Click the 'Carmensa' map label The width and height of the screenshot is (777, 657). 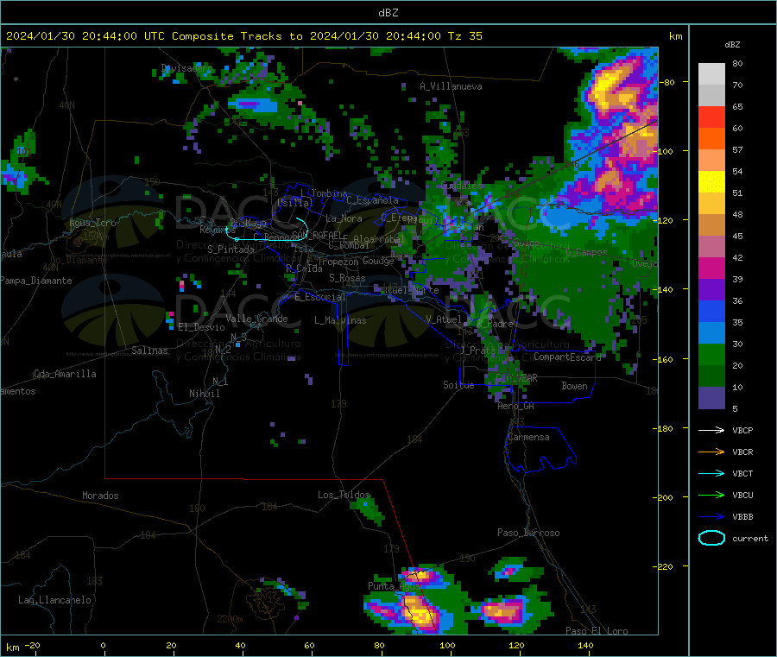pyautogui.click(x=528, y=437)
